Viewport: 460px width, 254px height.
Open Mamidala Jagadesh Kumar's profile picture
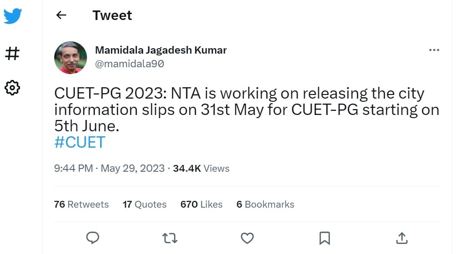click(71, 58)
